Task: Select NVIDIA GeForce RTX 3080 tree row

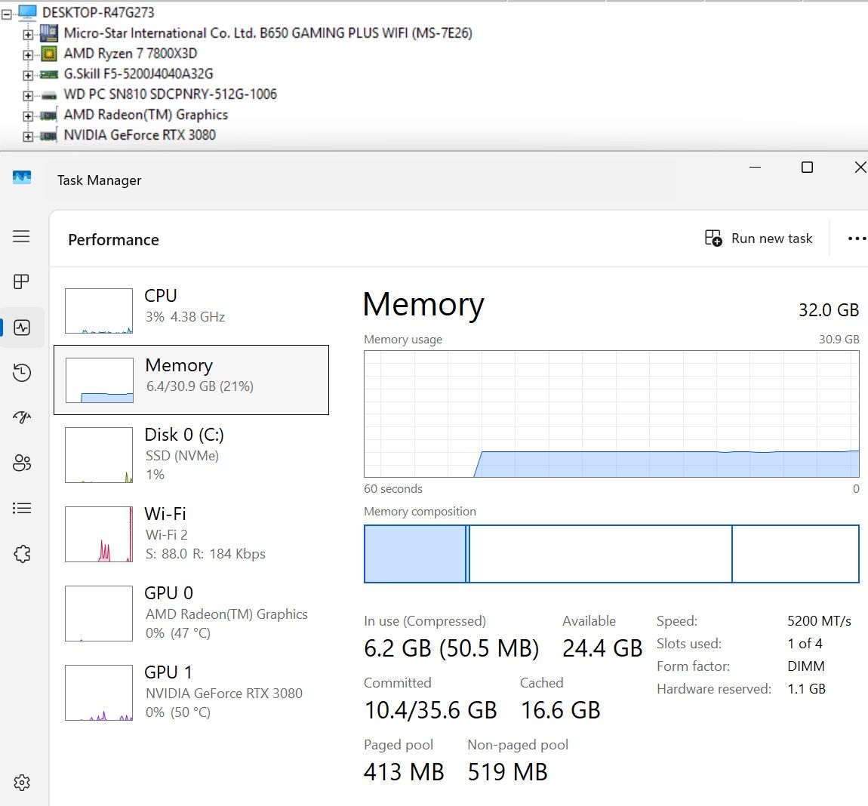Action: point(140,134)
